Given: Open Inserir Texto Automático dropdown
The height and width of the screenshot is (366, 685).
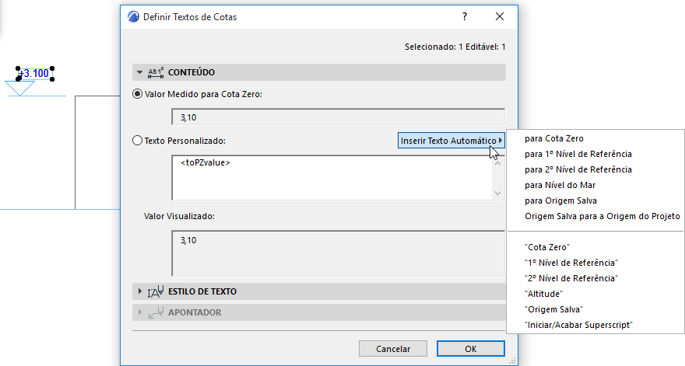Looking at the screenshot, I should coord(451,141).
